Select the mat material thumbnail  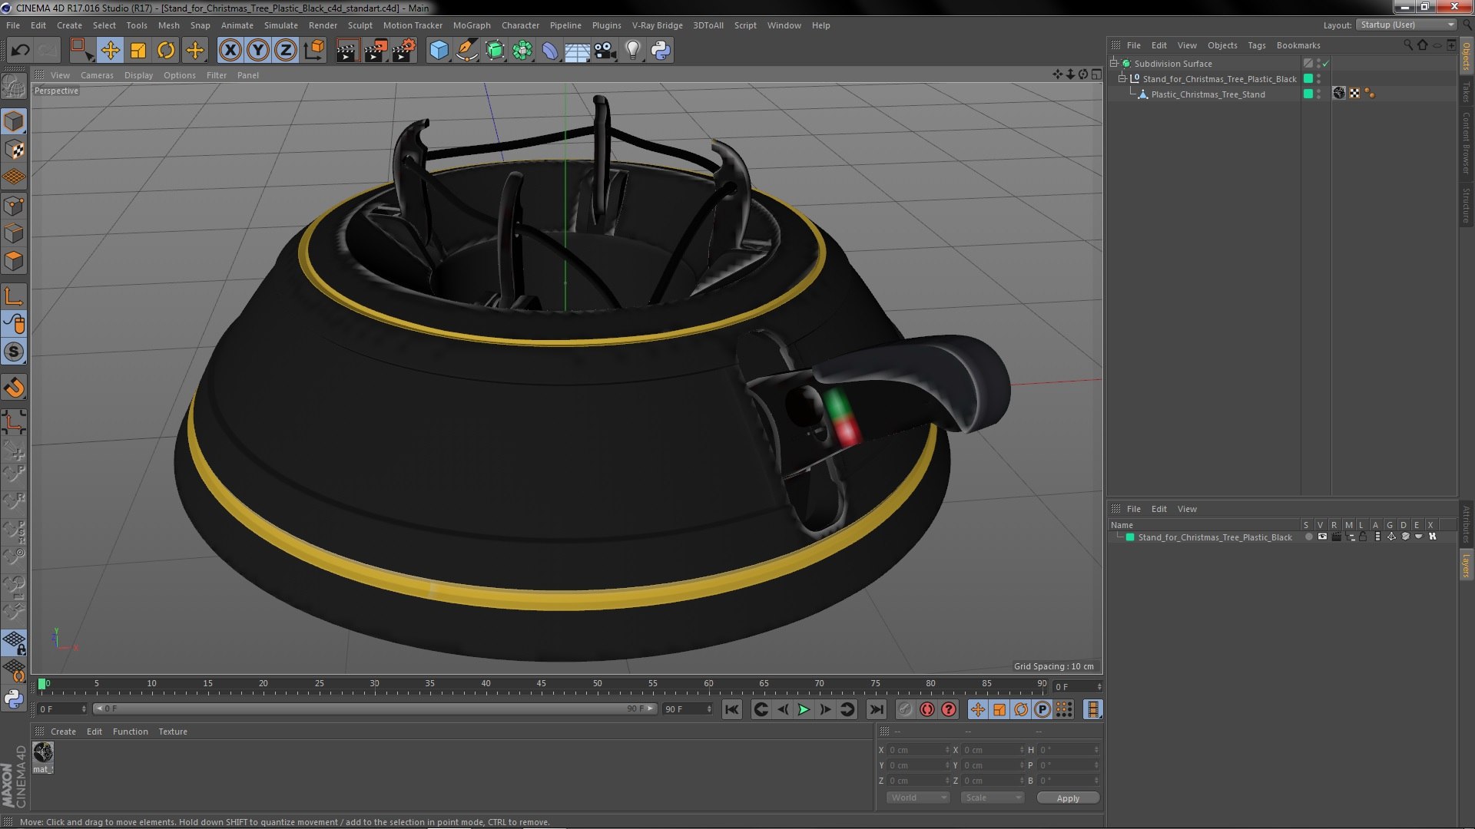pos(43,754)
